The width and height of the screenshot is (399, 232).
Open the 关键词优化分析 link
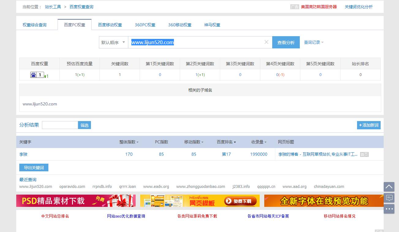pos(359,7)
